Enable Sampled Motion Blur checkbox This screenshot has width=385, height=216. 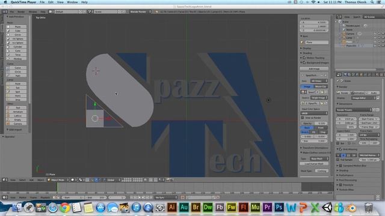[340, 166]
